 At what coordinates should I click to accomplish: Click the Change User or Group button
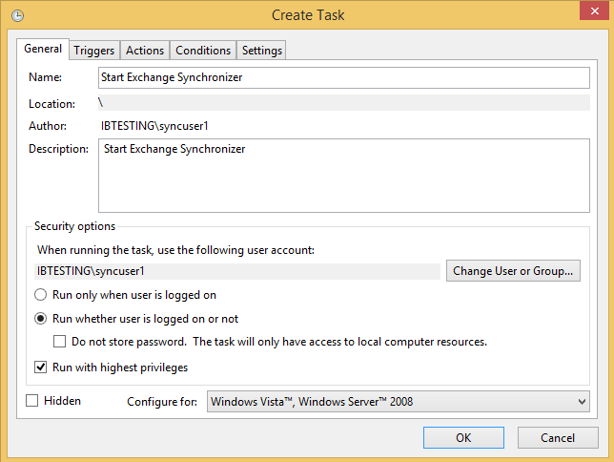(x=513, y=271)
